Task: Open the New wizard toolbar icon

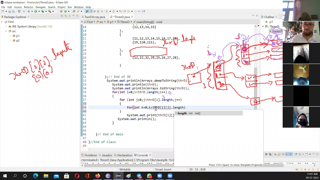Action: click(3, 11)
